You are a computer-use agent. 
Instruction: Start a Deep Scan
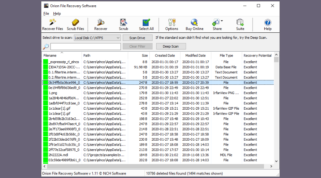(x=171, y=46)
